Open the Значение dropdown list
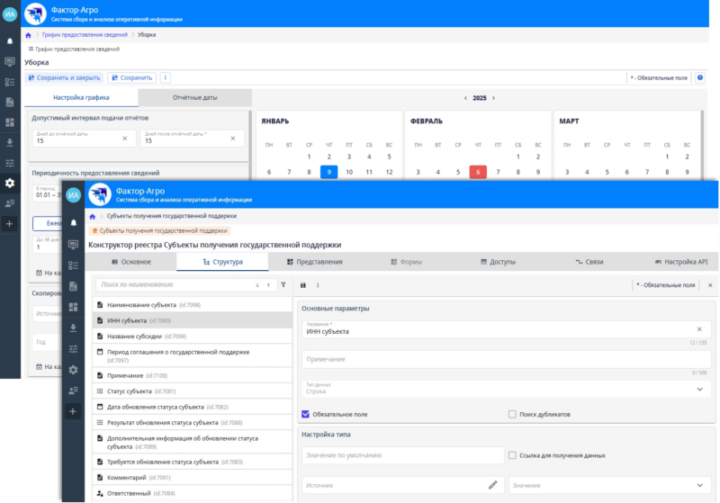 (699, 484)
